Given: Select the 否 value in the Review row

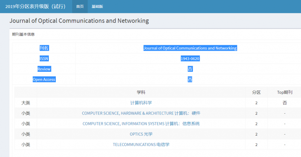Looking at the screenshot, I should click(190, 69).
